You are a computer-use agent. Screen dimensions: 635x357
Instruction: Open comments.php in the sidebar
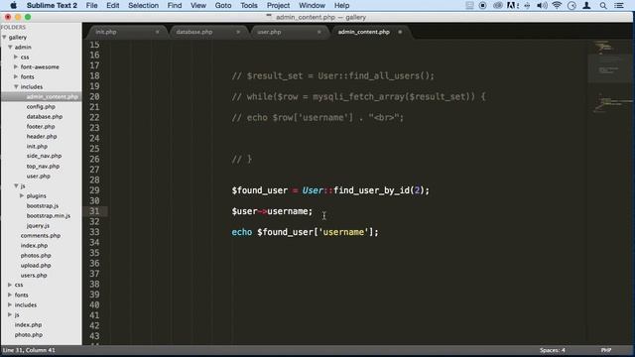[41, 235]
